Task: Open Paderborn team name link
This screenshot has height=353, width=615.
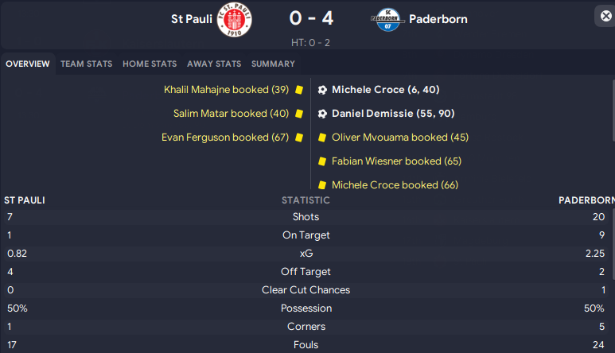Action: click(x=438, y=18)
